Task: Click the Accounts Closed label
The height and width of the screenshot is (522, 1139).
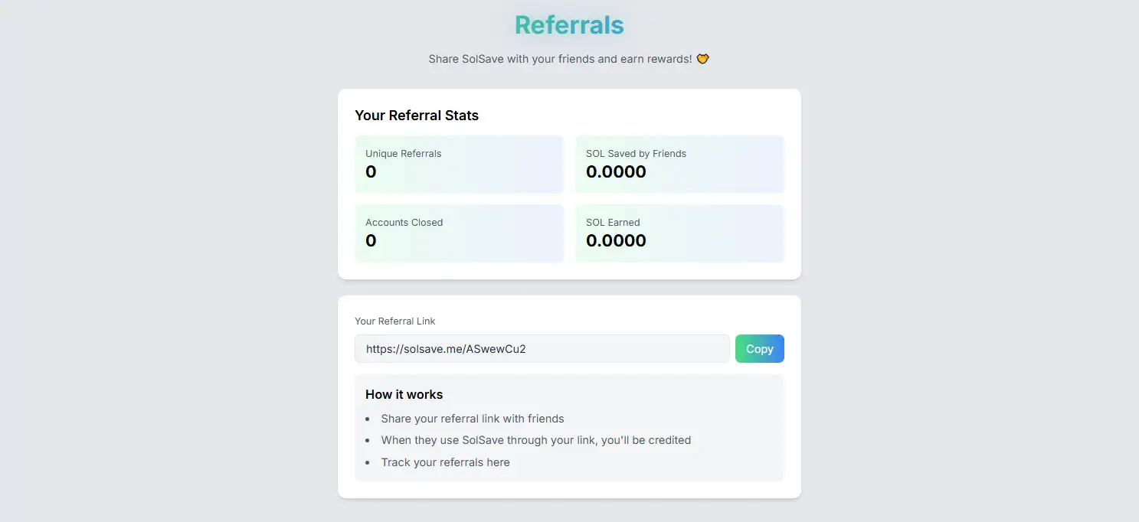Action: 404,223
